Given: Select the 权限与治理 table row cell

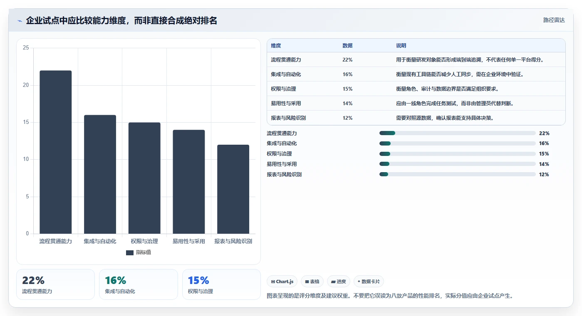Looking at the screenshot, I should pyautogui.click(x=283, y=89).
